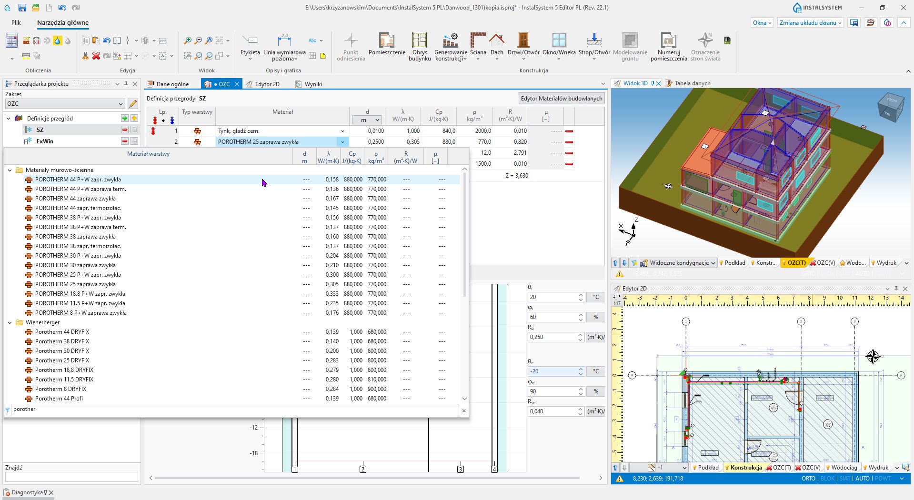Screen dimensions: 914x500
Task: Toggle Podkład layer in Edytor 2D
Action: (705, 468)
